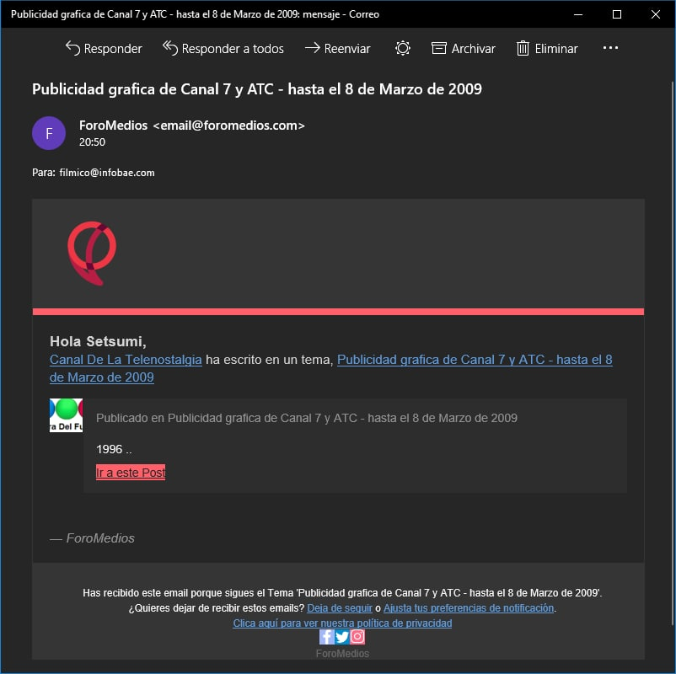Click the 'Ir a este Post' button
The image size is (676, 674).
pos(131,473)
